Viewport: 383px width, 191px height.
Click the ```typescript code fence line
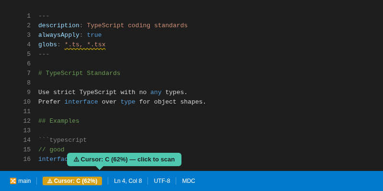(x=63, y=140)
